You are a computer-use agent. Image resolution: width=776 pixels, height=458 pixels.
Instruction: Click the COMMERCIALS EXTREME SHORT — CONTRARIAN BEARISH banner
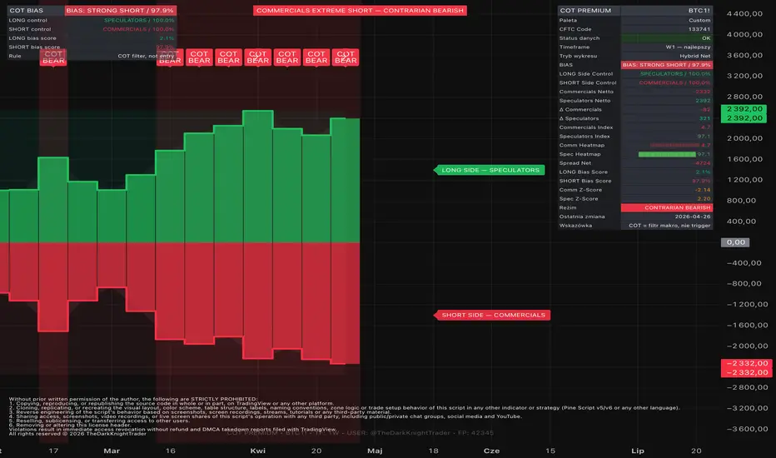tap(360, 10)
